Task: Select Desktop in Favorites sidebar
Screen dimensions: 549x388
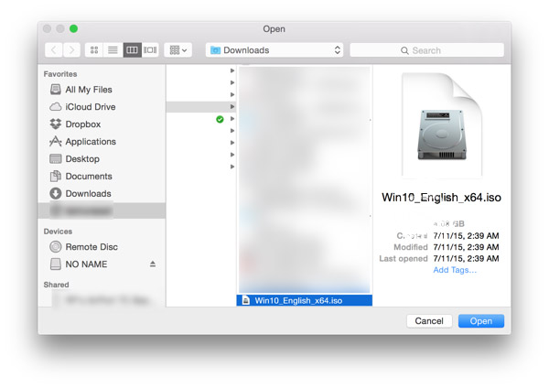Action: 82,159
